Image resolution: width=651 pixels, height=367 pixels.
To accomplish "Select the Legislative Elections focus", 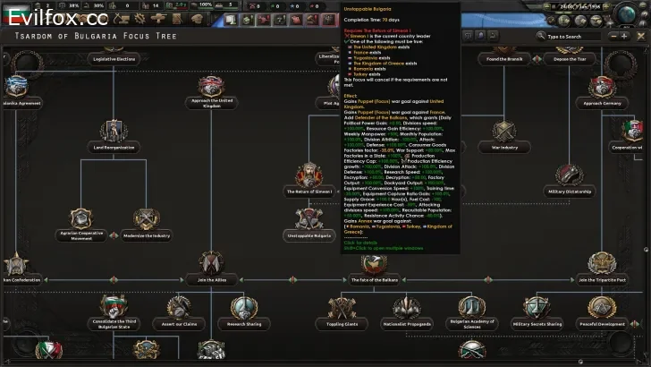I will [x=114, y=59].
